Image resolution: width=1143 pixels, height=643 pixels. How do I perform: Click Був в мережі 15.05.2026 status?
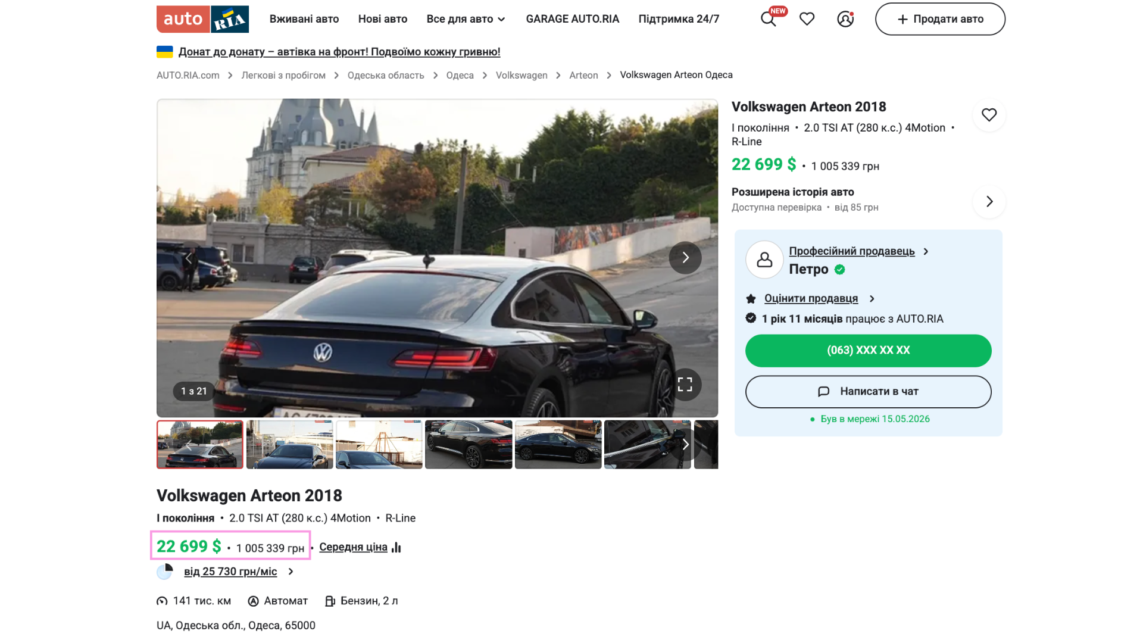click(875, 419)
